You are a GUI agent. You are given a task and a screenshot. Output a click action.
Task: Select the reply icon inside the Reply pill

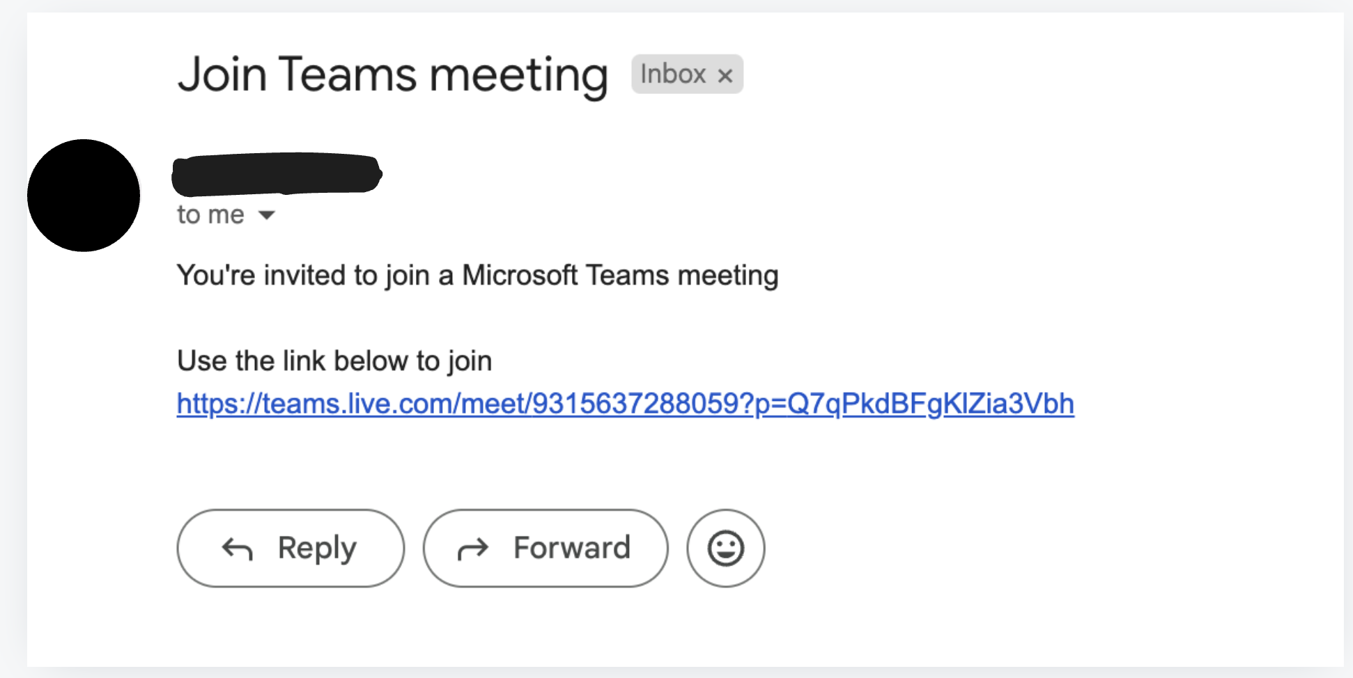pos(237,548)
